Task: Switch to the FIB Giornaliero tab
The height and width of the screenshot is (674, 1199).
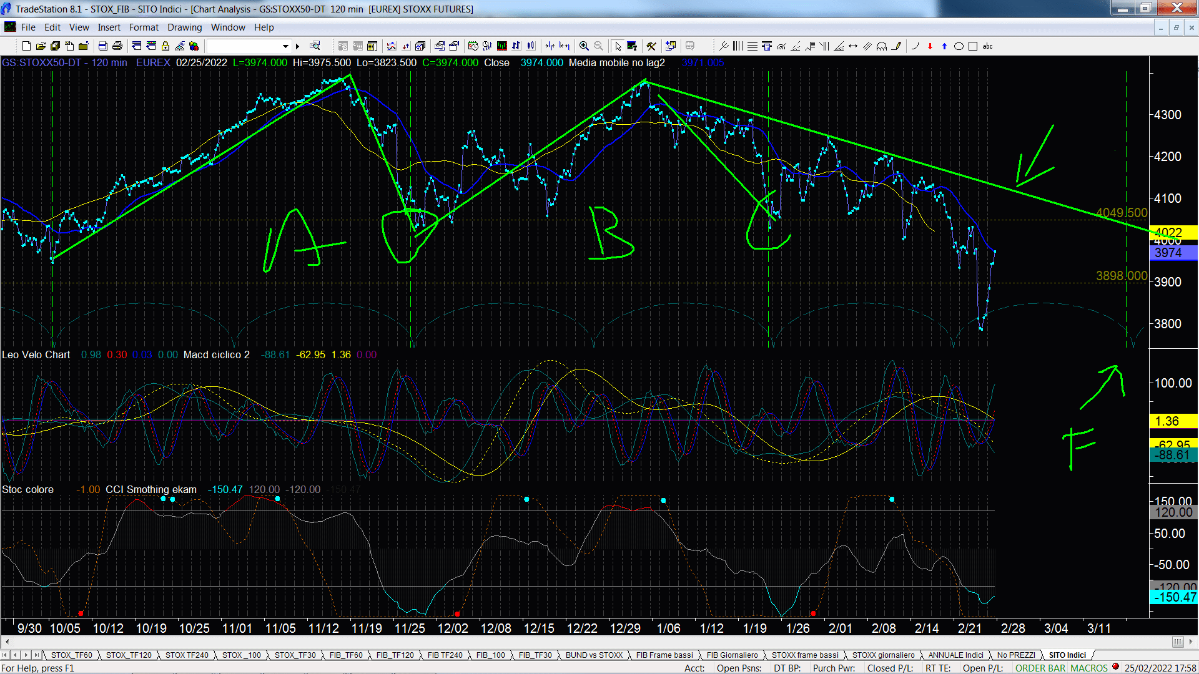Action: click(732, 655)
